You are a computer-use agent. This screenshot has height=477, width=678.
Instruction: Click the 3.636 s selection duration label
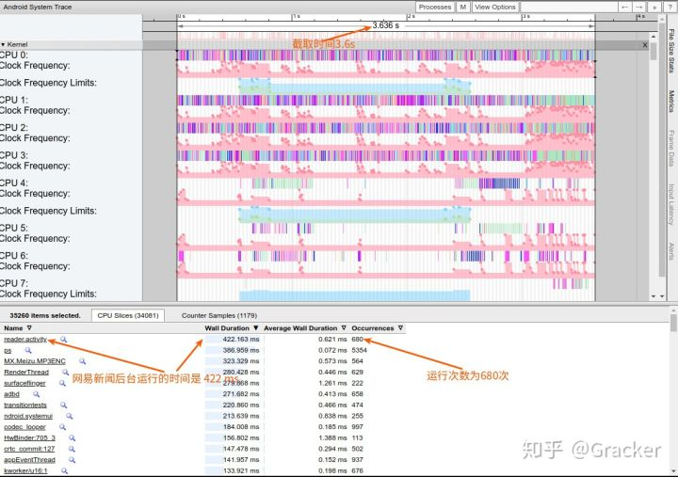[x=386, y=25]
